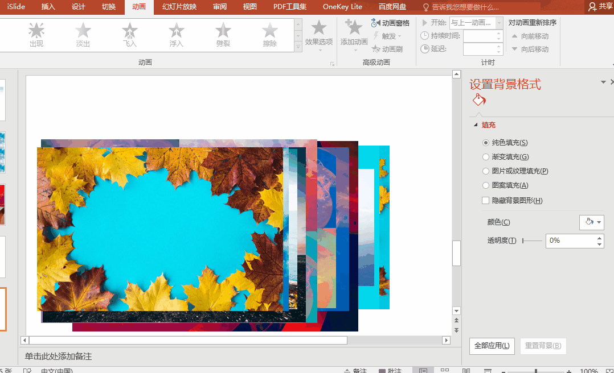614x373 pixels.
Task: Open the 切换 transitions tab
Action: [108, 7]
